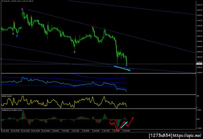This screenshot has height=139, width=203.
Task: Click the OsMA(10,22,7) indicator label
Action: click(12, 110)
